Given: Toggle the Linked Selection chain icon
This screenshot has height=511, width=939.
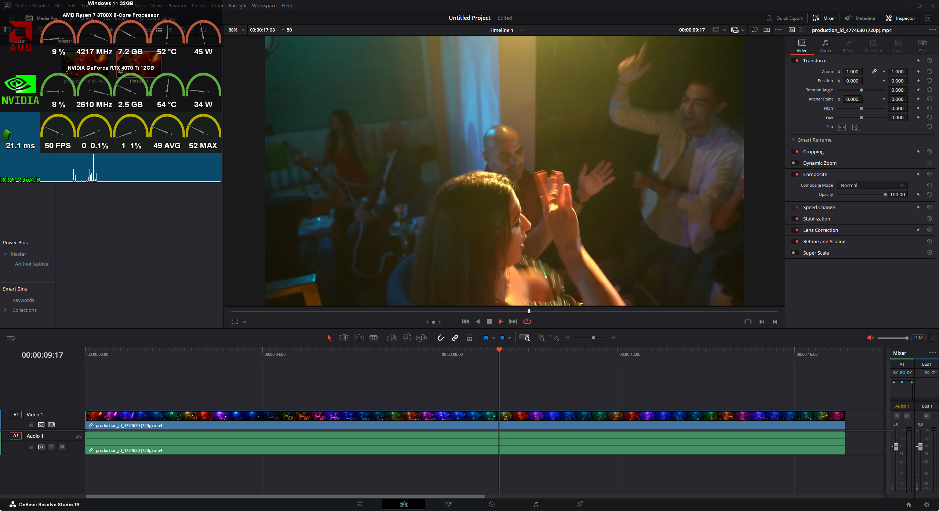Looking at the screenshot, I should [455, 338].
